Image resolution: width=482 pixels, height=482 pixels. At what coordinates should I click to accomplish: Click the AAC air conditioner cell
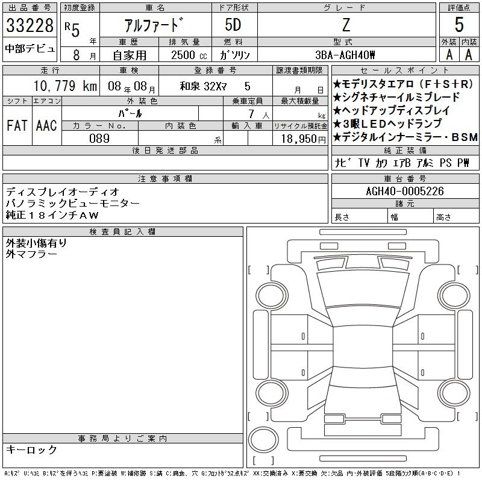tap(46, 125)
